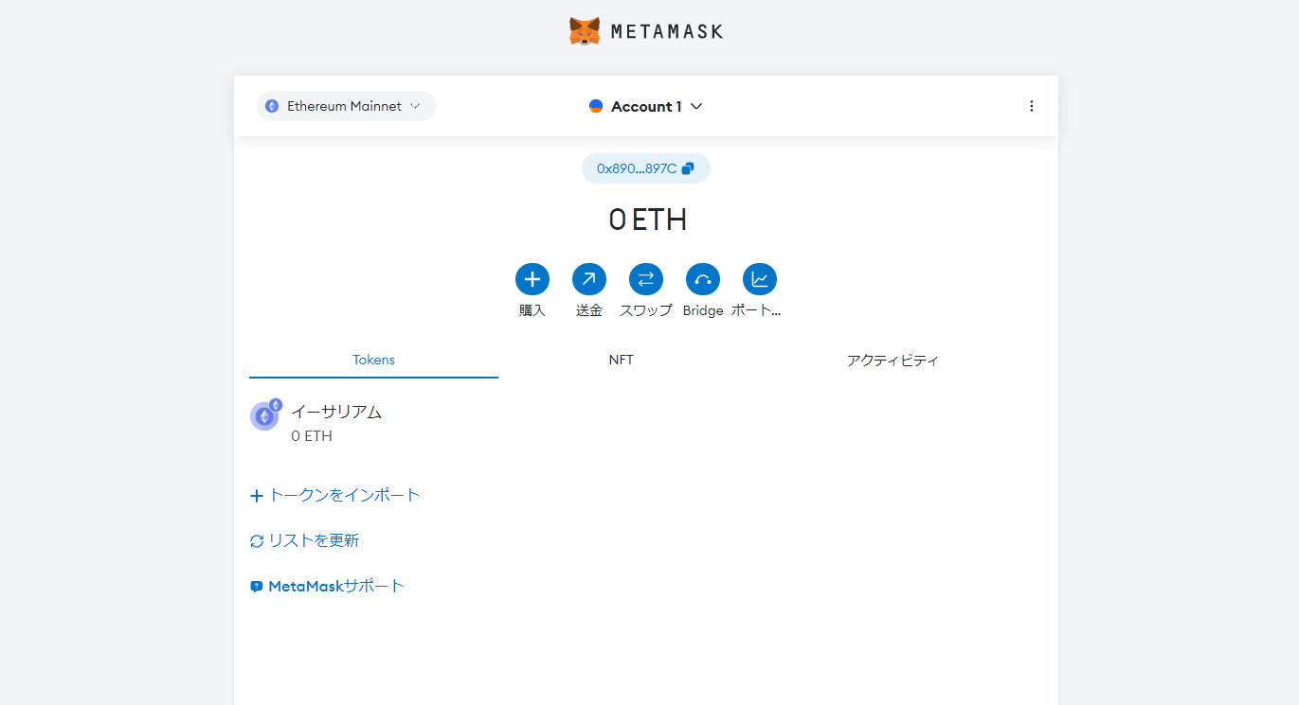Click the Account 1 avatar circle
Viewport: 1299px width, 705px height.
tap(596, 106)
